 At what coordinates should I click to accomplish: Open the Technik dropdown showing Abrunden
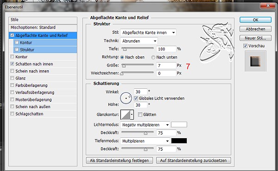point(139,41)
